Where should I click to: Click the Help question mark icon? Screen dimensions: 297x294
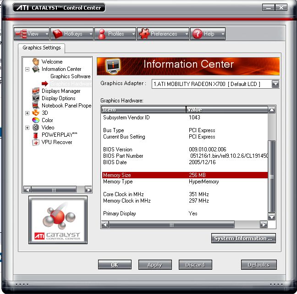tap(198, 34)
